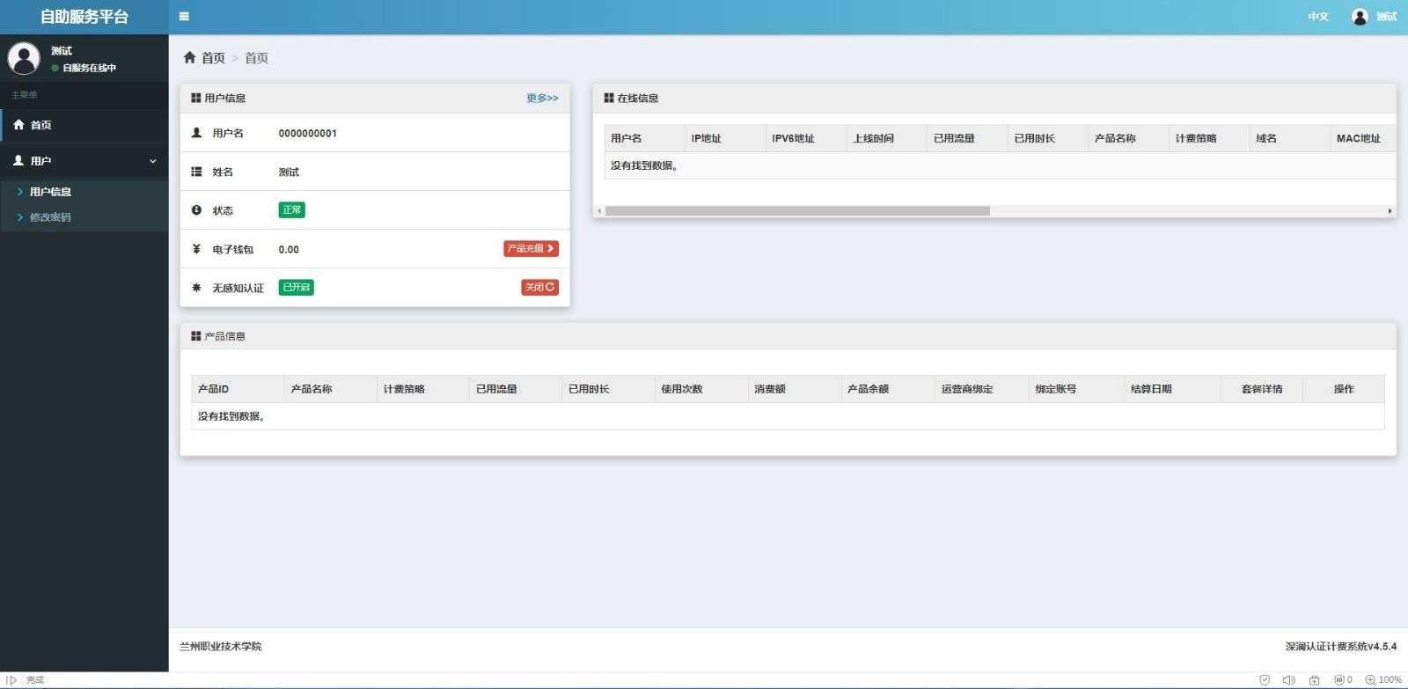Click the horizontal scrollbar thumb in 在线信息
Screen dimensions: 1408x689
[797, 211]
